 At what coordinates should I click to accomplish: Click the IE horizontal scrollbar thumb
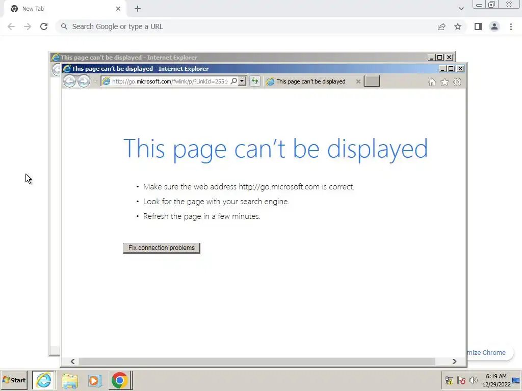tap(257, 361)
